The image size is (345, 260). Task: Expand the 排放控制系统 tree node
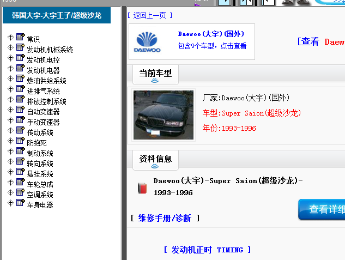tap(10, 99)
